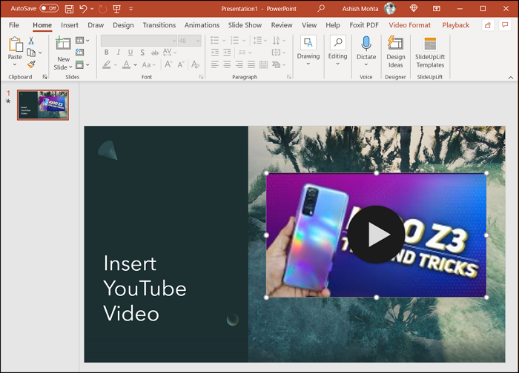Open New Slide dropdown arrow
Viewport: 519px width, 373px height.
pos(70,67)
